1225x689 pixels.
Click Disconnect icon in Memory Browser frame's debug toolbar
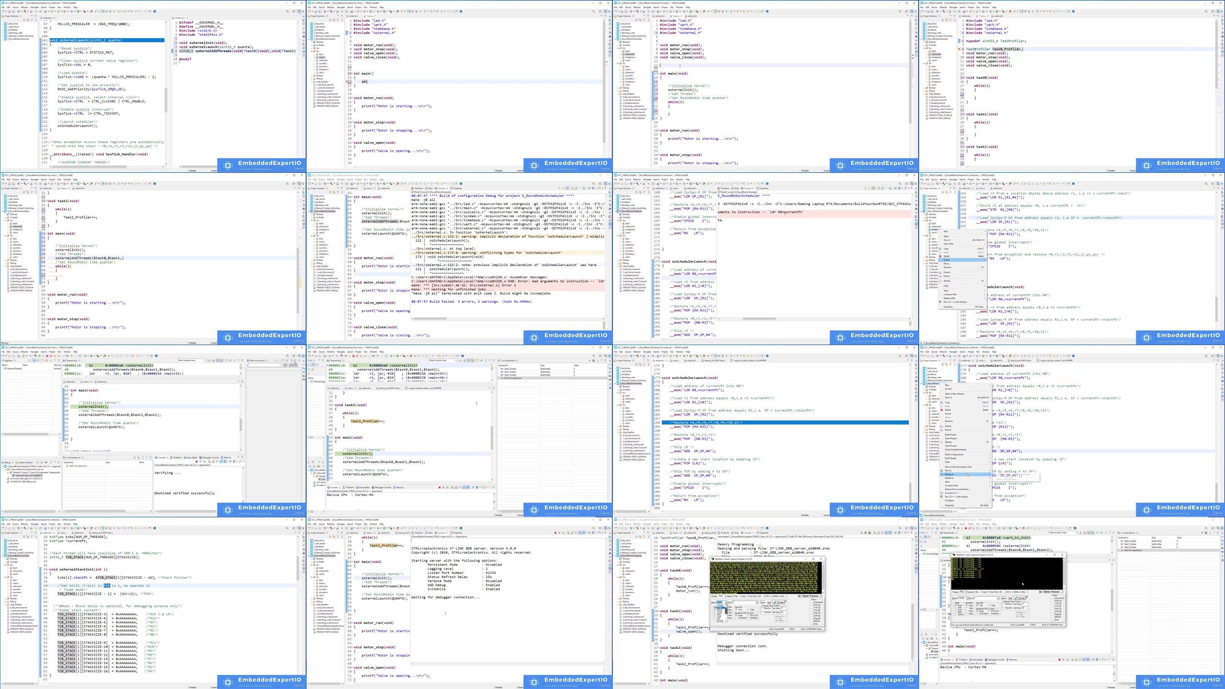[51, 356]
